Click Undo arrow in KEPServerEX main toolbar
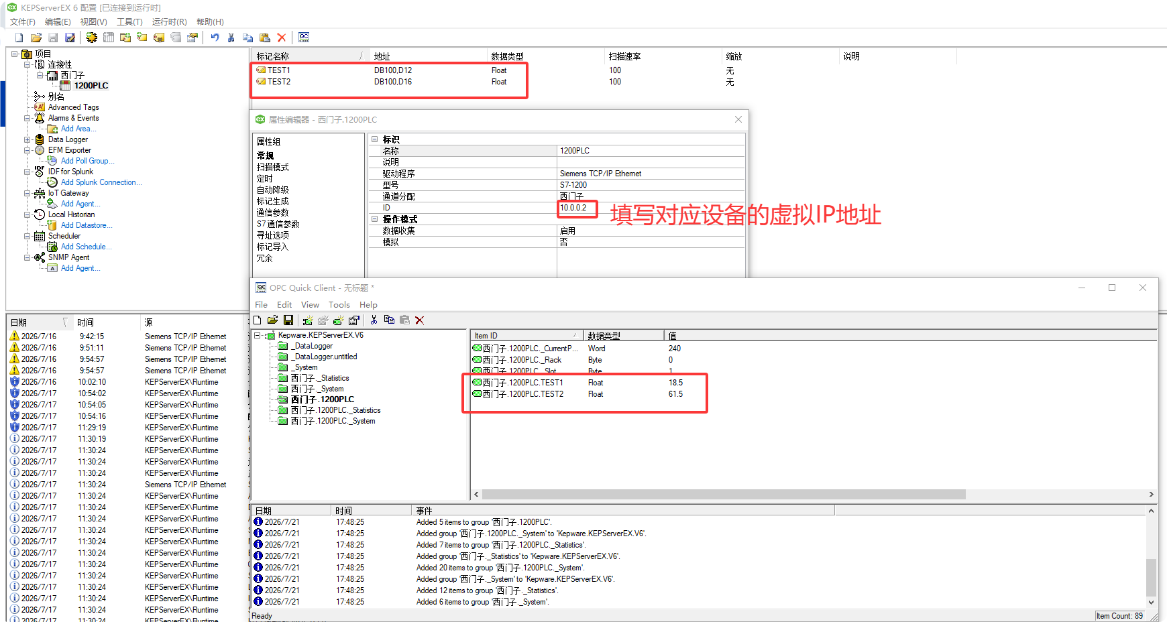Viewport: 1167px width, 622px height. tap(215, 38)
